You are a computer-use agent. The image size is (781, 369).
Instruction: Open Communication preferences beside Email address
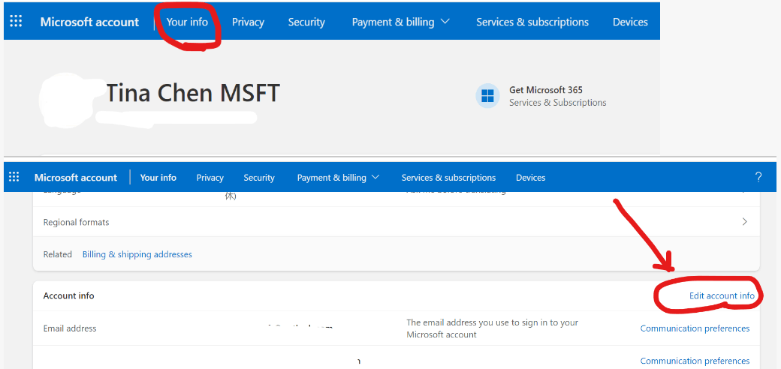pyautogui.click(x=695, y=328)
